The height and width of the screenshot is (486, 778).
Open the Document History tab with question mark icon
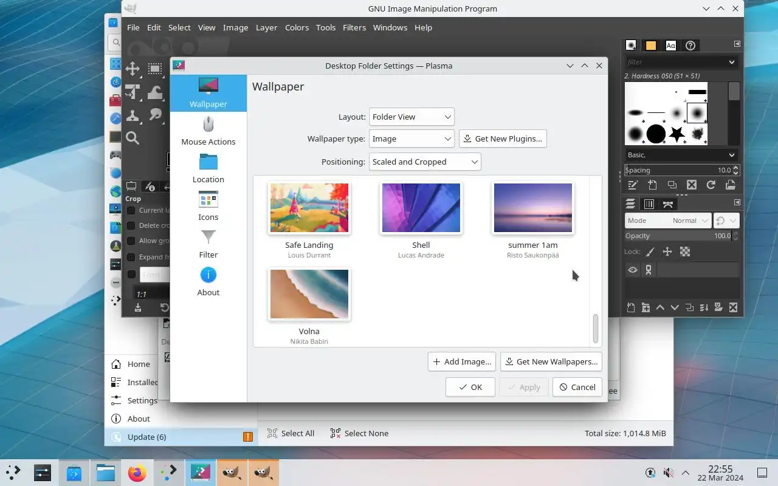690,45
